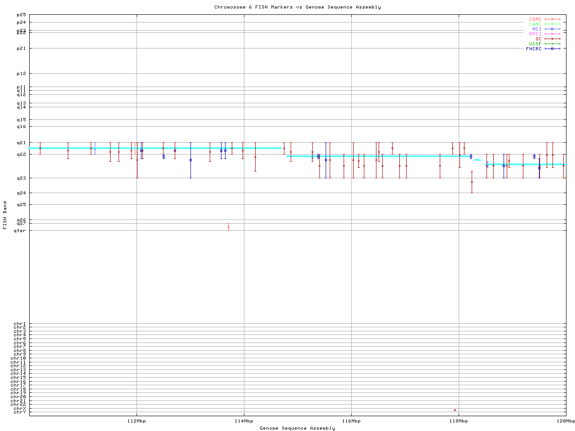This screenshot has height=431, width=575.
Task: Click the 120Mbp x-axis tick label
Action: [566, 421]
